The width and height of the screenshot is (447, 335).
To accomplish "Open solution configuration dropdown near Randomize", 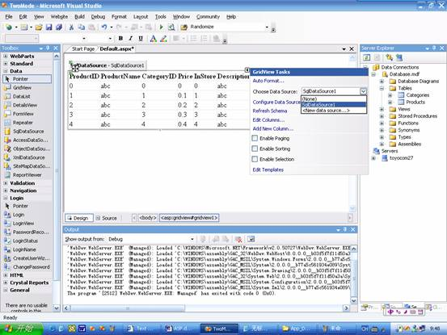I will click(x=267, y=27).
